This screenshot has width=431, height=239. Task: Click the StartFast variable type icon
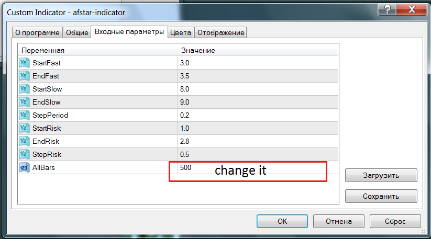[x=24, y=63]
